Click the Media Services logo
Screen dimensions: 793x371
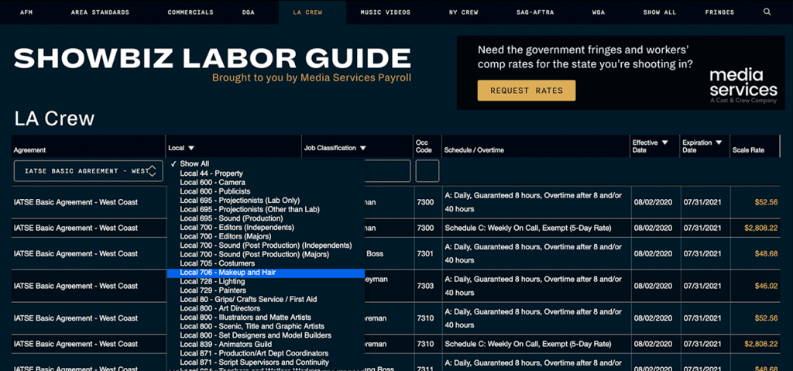click(743, 86)
